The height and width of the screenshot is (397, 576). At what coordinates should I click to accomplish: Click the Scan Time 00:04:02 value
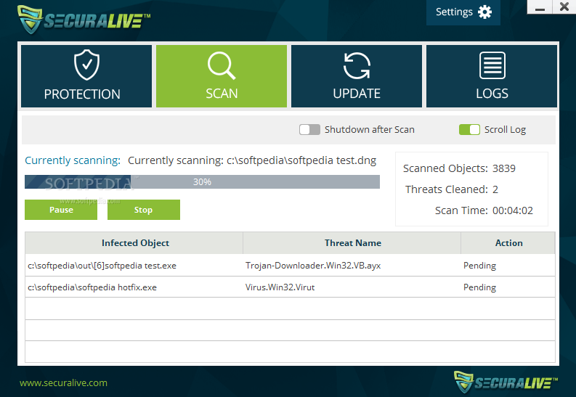tap(513, 210)
